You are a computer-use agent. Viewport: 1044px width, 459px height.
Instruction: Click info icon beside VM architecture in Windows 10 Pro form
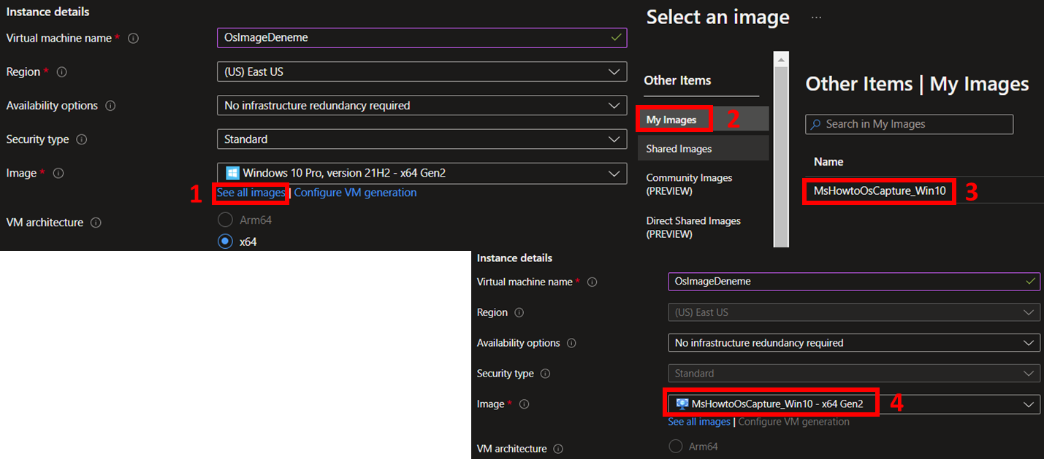tap(96, 223)
